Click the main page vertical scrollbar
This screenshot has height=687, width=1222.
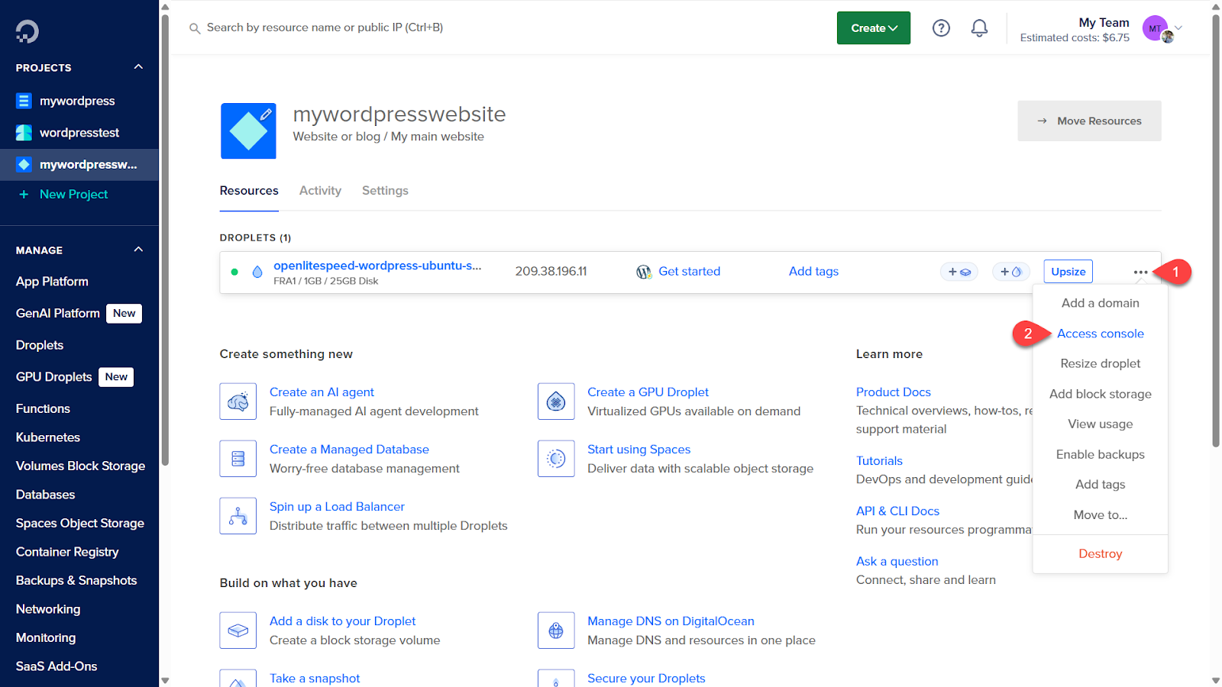pyautogui.click(x=1216, y=231)
